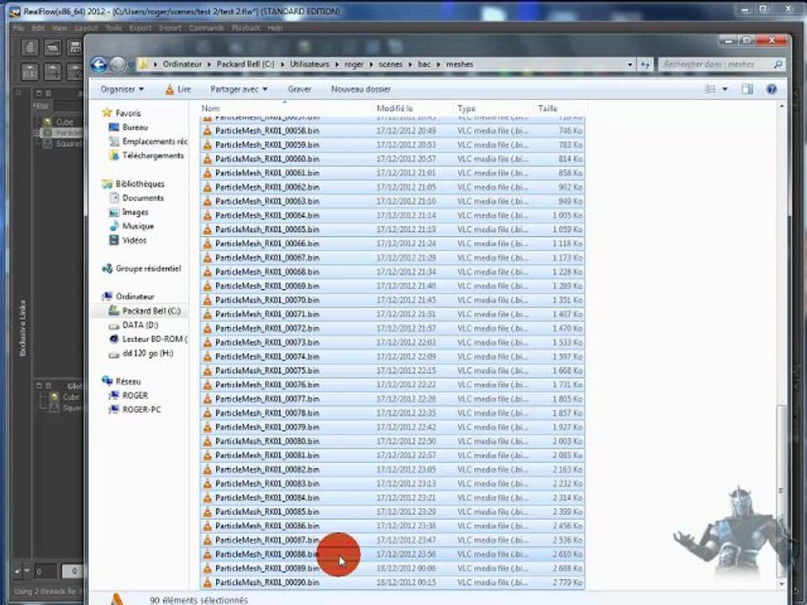This screenshot has height=605, width=807.
Task: Change view with the view icon
Action: coord(710,89)
